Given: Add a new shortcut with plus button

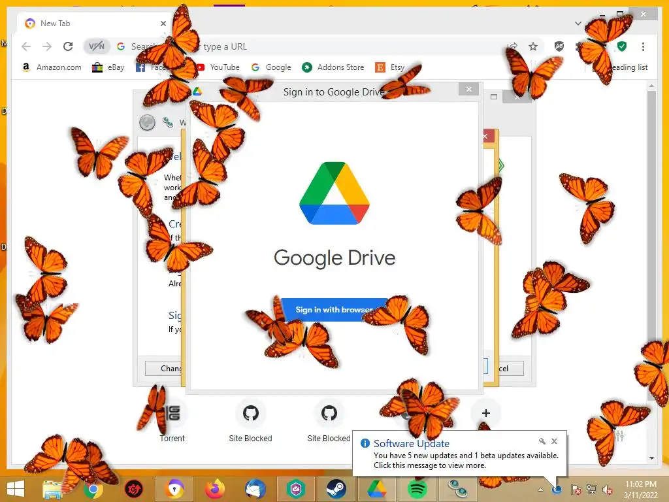Looking at the screenshot, I should [x=485, y=413].
